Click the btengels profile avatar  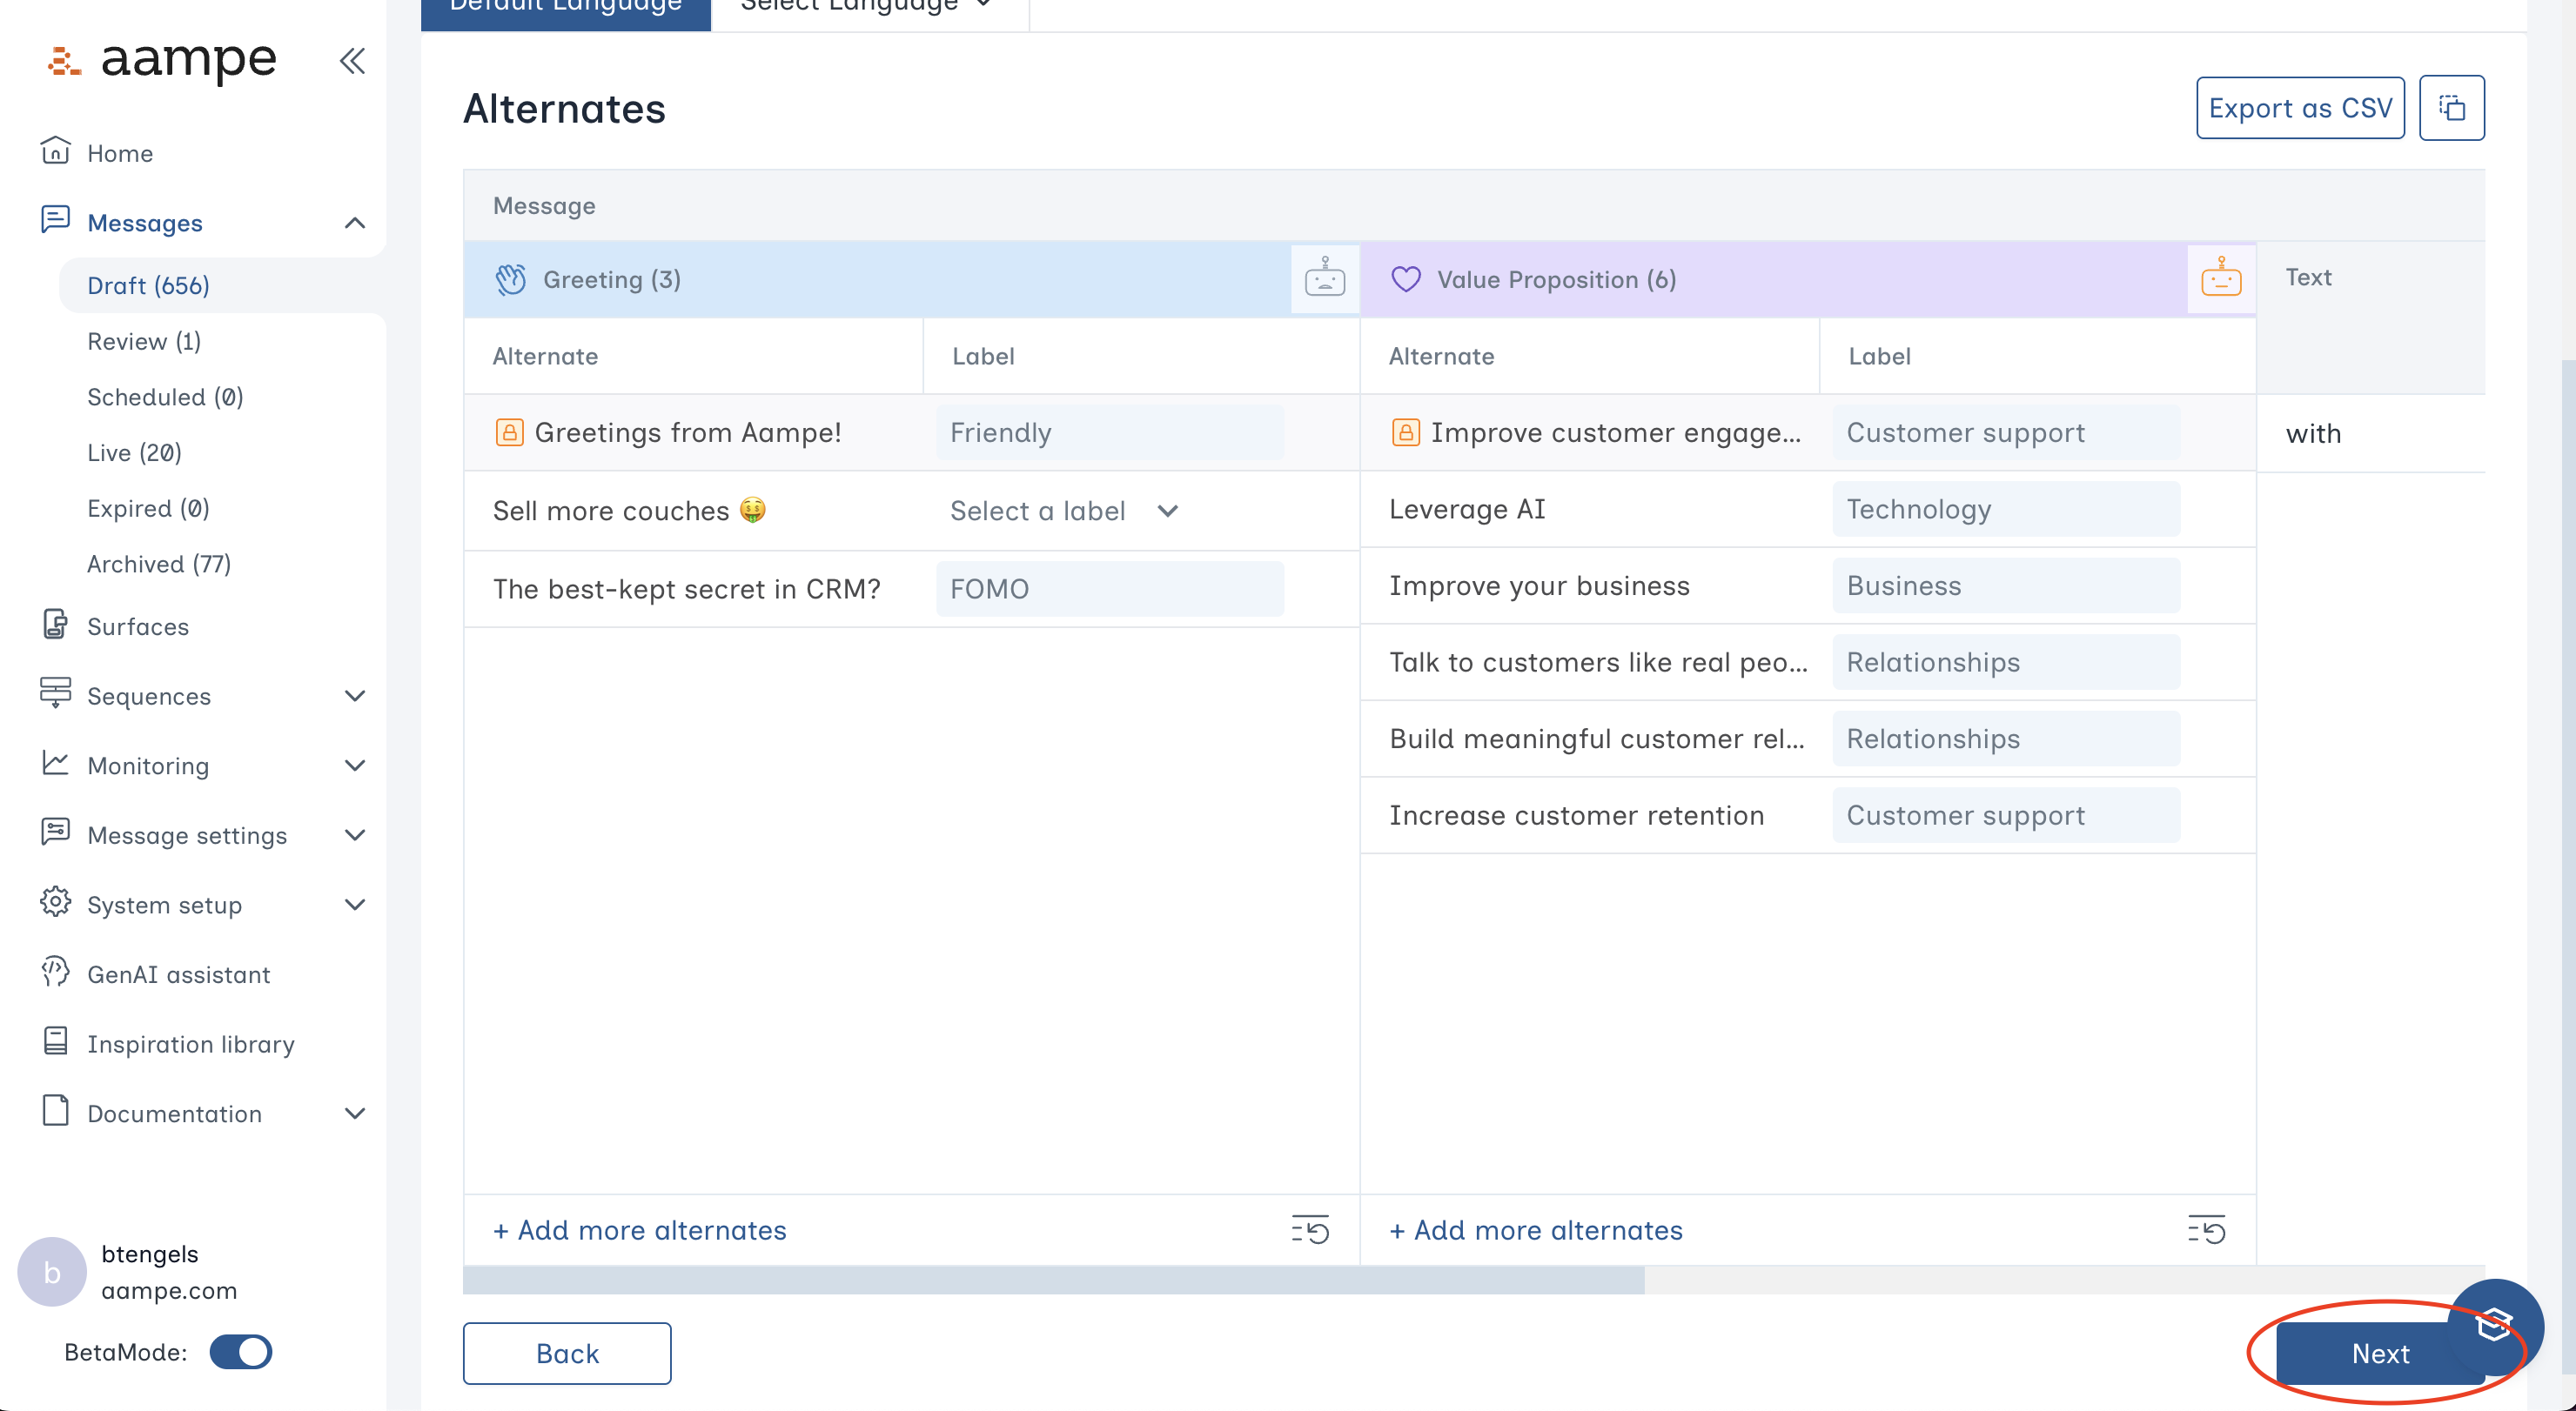[x=51, y=1270]
